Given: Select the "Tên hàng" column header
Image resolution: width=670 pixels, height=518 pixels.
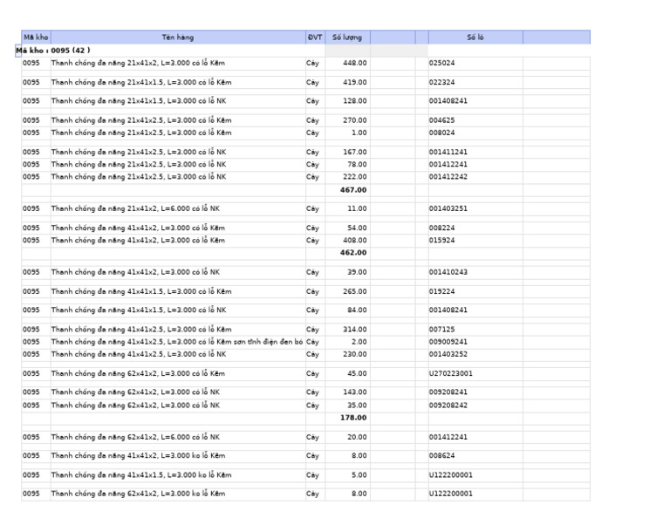Looking at the screenshot, I should pos(178,37).
